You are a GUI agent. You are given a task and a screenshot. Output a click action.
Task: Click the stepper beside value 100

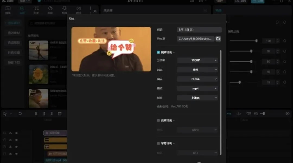point(278,41)
